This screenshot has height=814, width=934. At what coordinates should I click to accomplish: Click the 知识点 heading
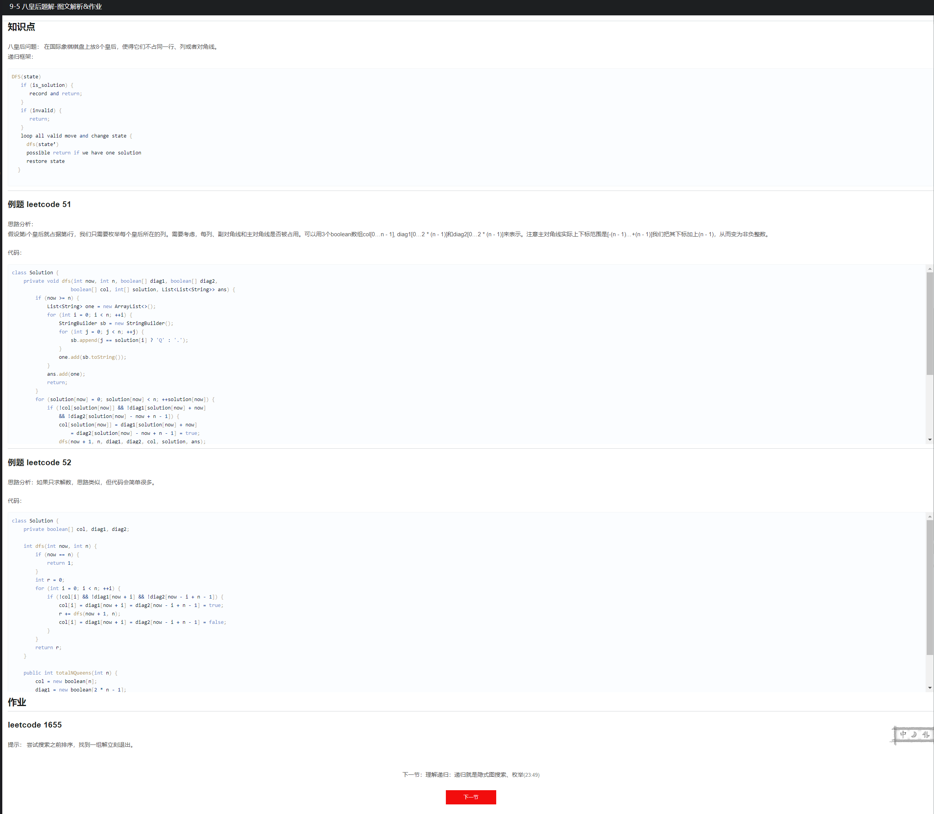[22, 27]
